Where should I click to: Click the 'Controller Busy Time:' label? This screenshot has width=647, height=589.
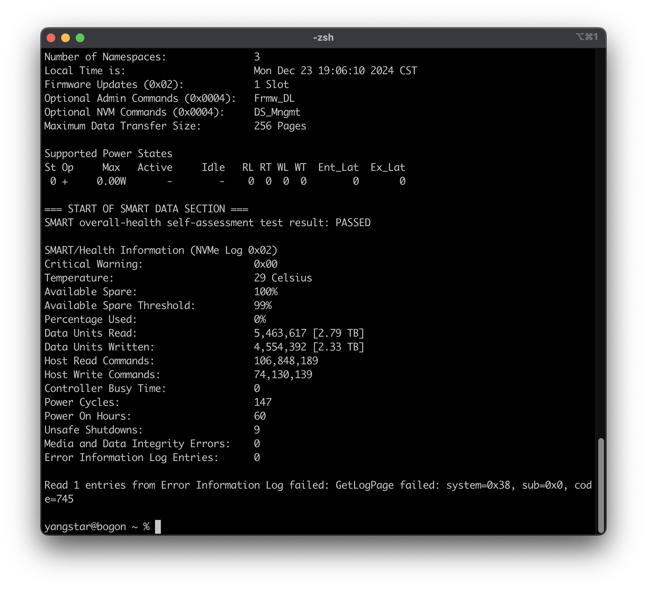pyautogui.click(x=105, y=388)
